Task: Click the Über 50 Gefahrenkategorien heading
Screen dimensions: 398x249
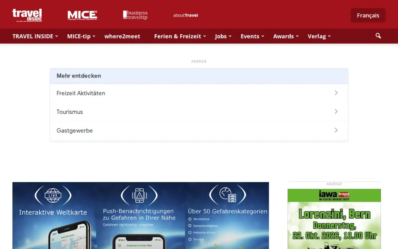Action: (x=227, y=211)
